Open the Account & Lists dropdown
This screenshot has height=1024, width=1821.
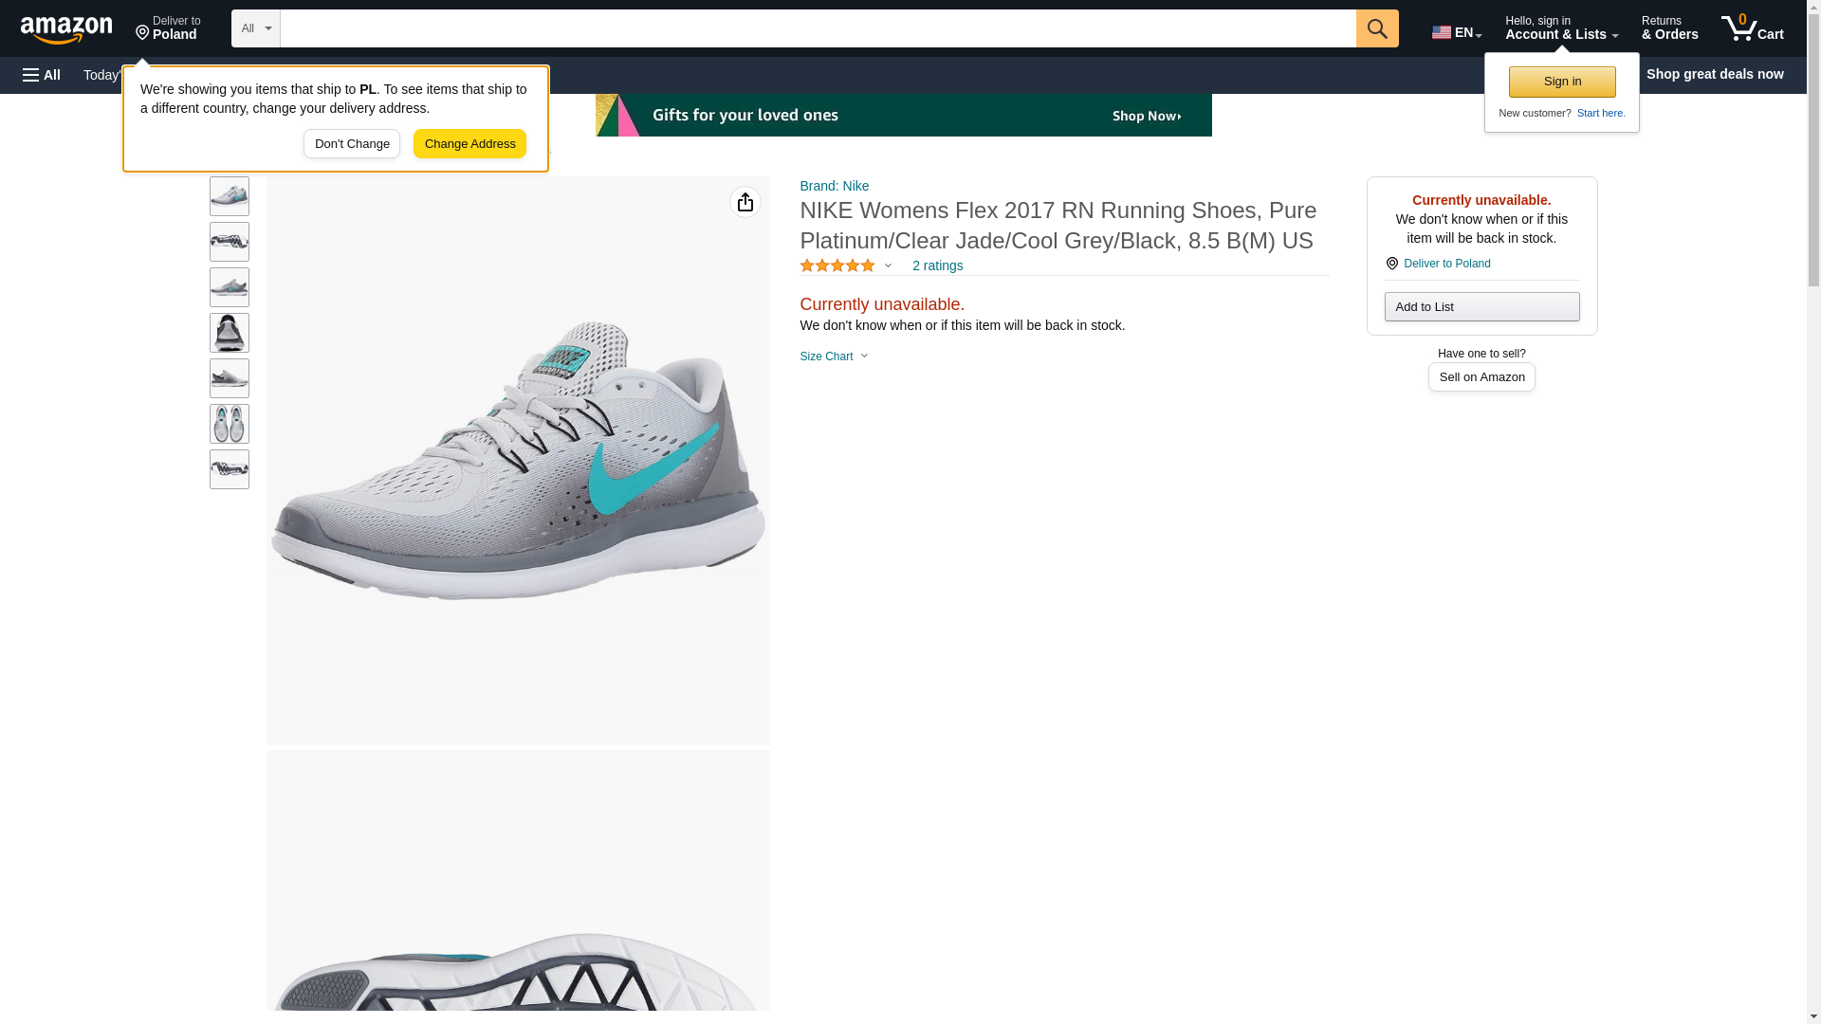1561,28
